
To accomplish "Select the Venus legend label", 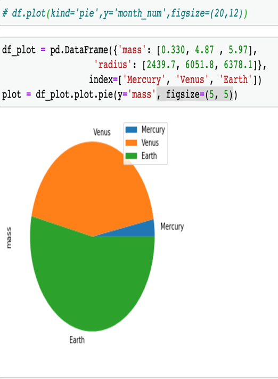I will [x=150, y=143].
